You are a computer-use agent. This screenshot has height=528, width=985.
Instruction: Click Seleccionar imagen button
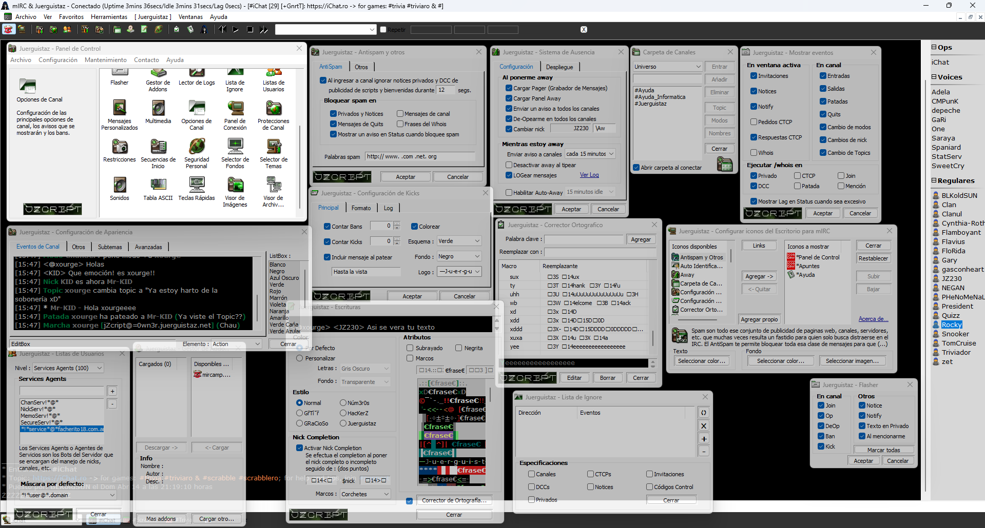pyautogui.click(x=852, y=361)
